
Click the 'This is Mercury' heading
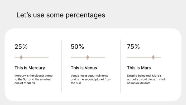pos(30,68)
